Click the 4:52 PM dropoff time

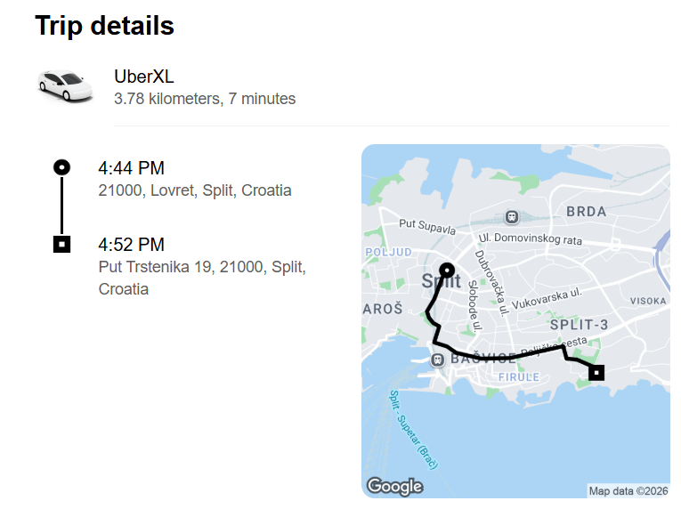131,245
